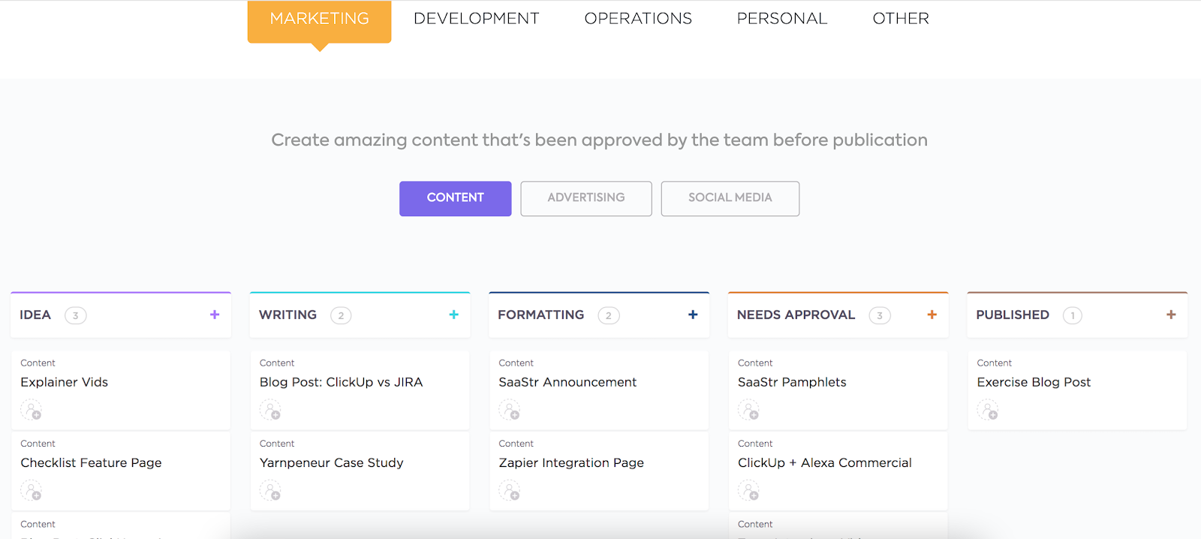
Task: Click the Content label above Exercise Blog Post
Action: tap(995, 363)
